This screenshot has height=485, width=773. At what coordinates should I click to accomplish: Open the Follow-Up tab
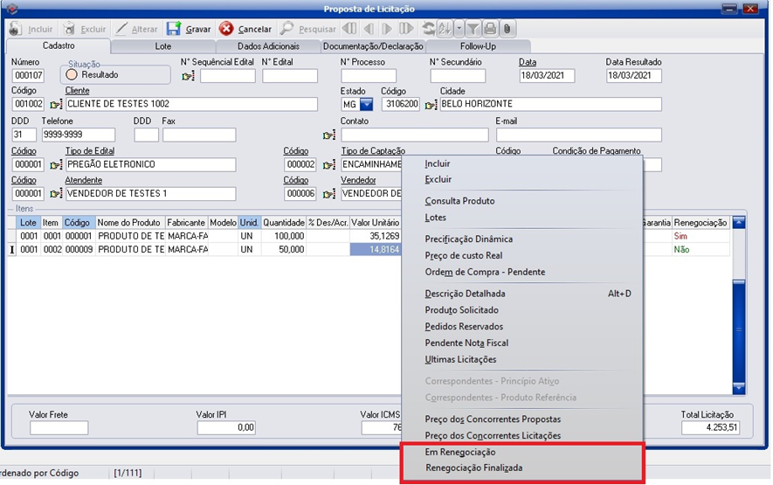point(478,45)
